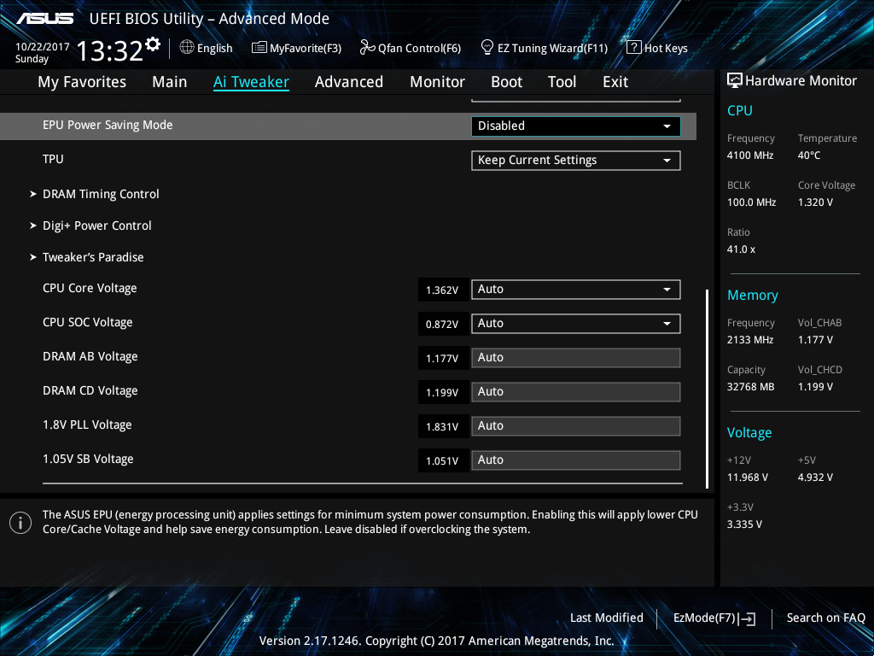Click the 1.8V PLL Voltage Auto field

click(x=576, y=425)
